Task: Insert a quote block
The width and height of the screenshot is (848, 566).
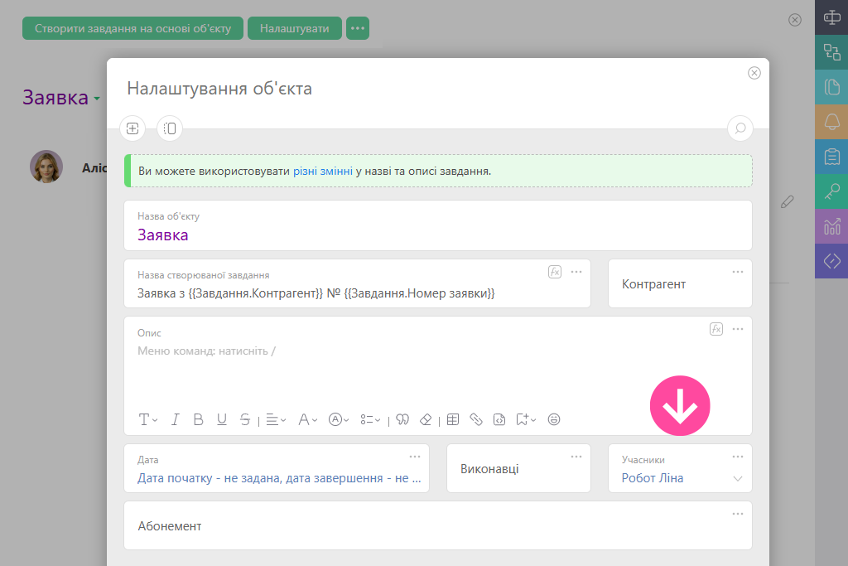Action: click(x=403, y=419)
